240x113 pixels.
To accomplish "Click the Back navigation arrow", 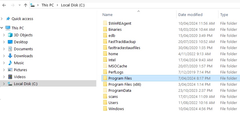I will (x=4, y=5).
